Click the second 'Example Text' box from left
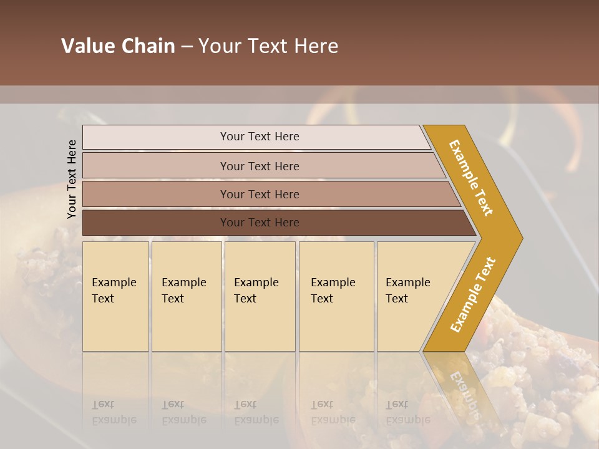599x449 pixels. click(x=186, y=296)
